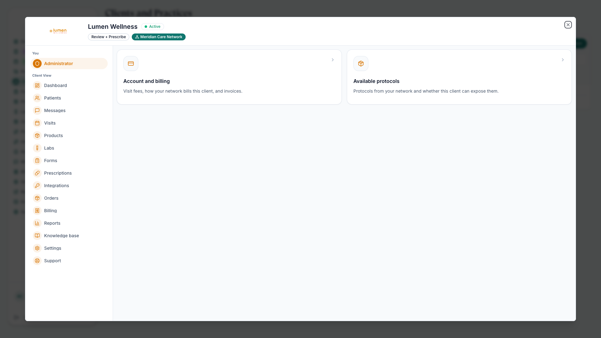Open the Available protocols card title
The image size is (601, 338).
pos(376,81)
